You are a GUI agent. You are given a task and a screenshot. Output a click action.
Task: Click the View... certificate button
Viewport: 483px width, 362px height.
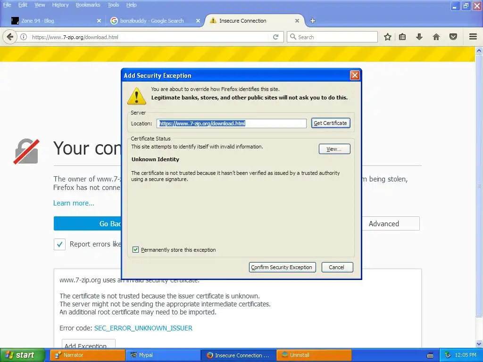point(334,149)
